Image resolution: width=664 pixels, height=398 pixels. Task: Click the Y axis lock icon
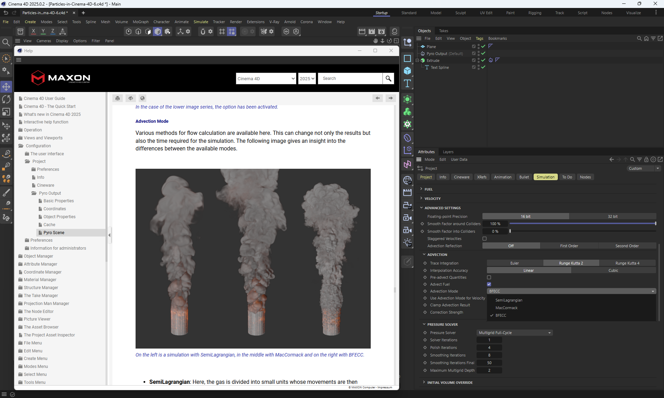pyautogui.click(x=43, y=31)
